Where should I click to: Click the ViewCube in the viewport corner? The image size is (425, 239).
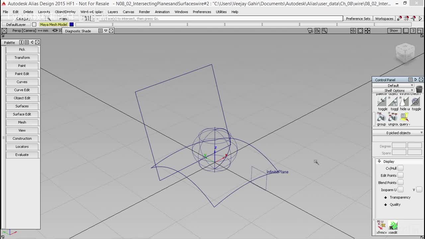[405, 53]
